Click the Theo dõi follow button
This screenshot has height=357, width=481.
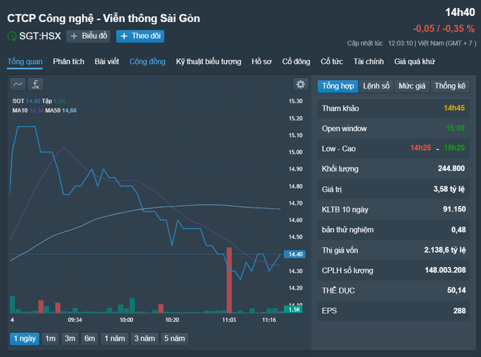(140, 37)
